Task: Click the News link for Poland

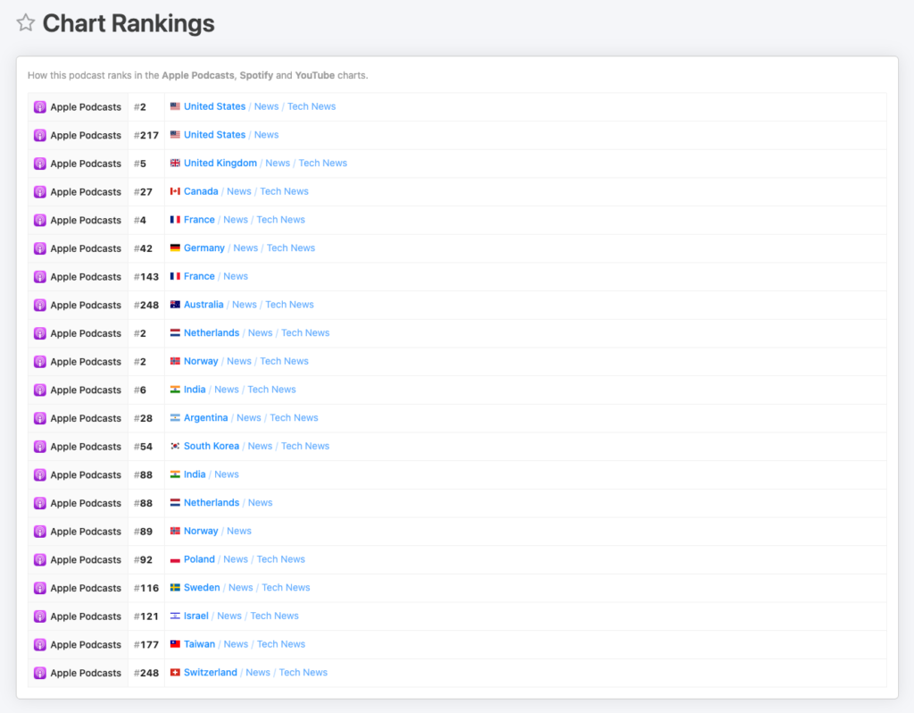Action: click(x=236, y=558)
